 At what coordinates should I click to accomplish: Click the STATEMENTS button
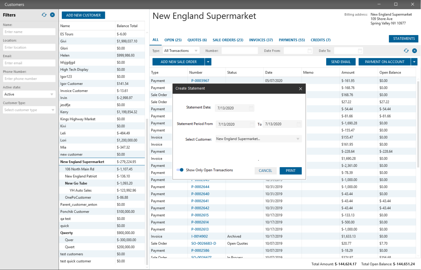point(404,38)
